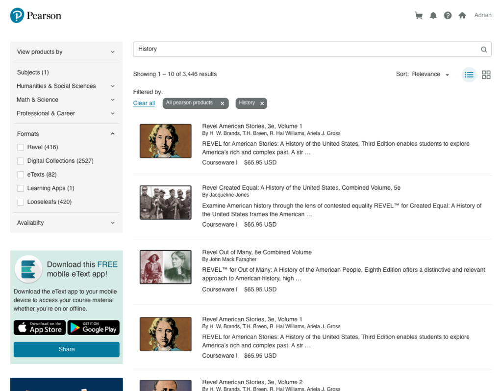Click the Pearson logo
This screenshot has height=391, width=502.
click(x=35, y=15)
